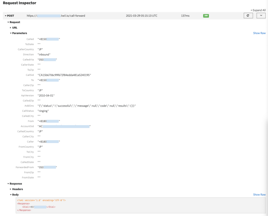Click the CalledCountry value "JP"
268x216 pixels.
coord(40,131)
